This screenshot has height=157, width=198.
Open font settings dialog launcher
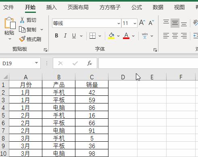tap(155, 50)
